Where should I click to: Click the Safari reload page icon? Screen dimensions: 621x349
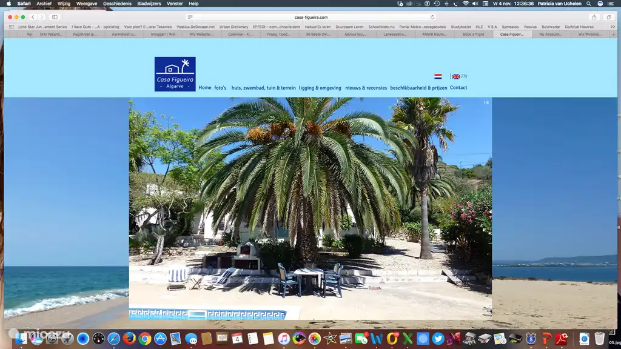(x=432, y=18)
